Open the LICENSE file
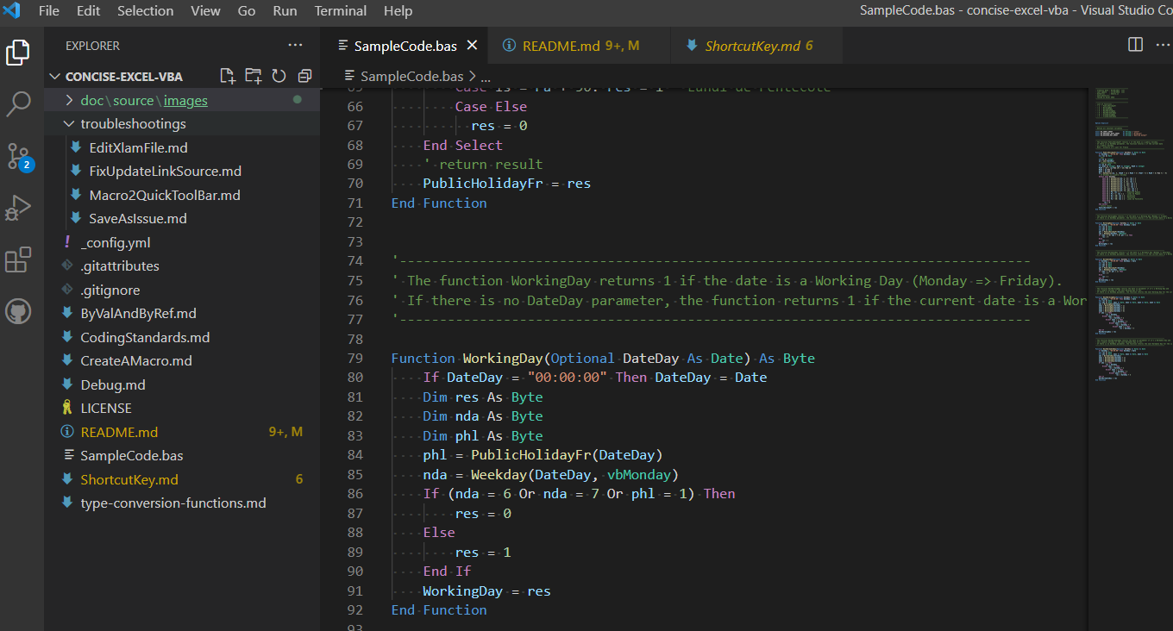 click(182, 409)
